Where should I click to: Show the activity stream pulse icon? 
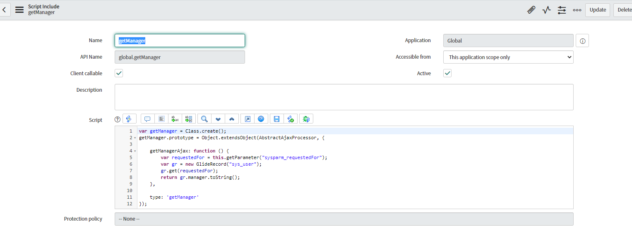coord(546,10)
